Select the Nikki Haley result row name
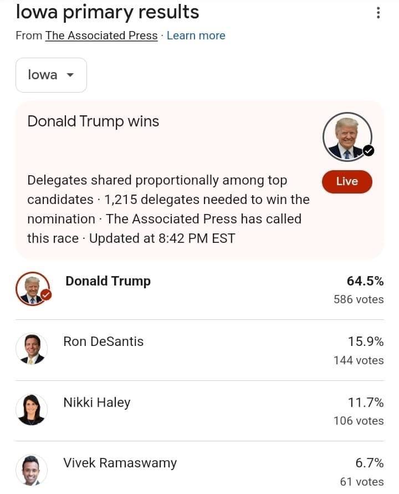The height and width of the screenshot is (494, 399). pos(96,403)
